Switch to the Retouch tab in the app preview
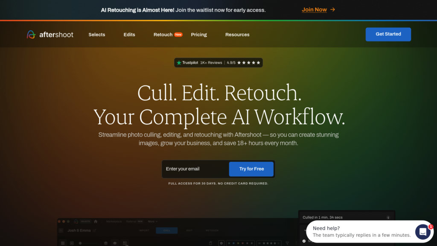 (212, 231)
